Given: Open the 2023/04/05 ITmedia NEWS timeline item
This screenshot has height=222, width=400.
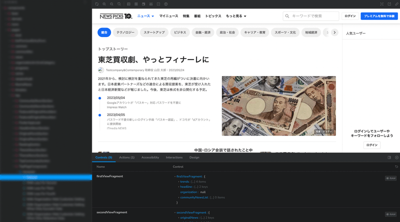Looking at the screenshot, I should click(158, 121).
